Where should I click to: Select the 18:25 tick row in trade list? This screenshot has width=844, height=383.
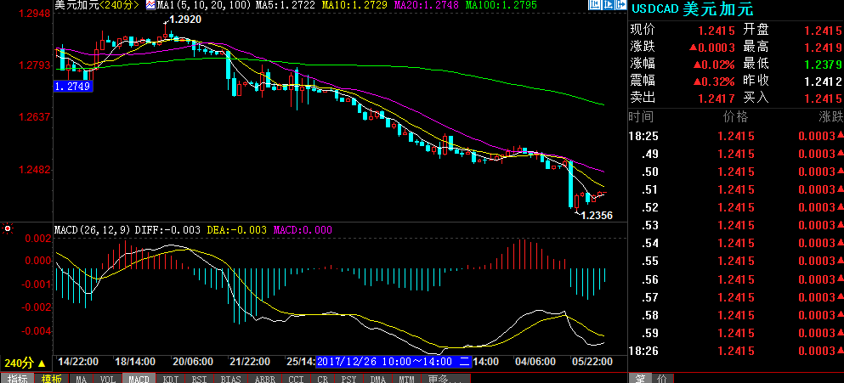pyautogui.click(x=735, y=136)
